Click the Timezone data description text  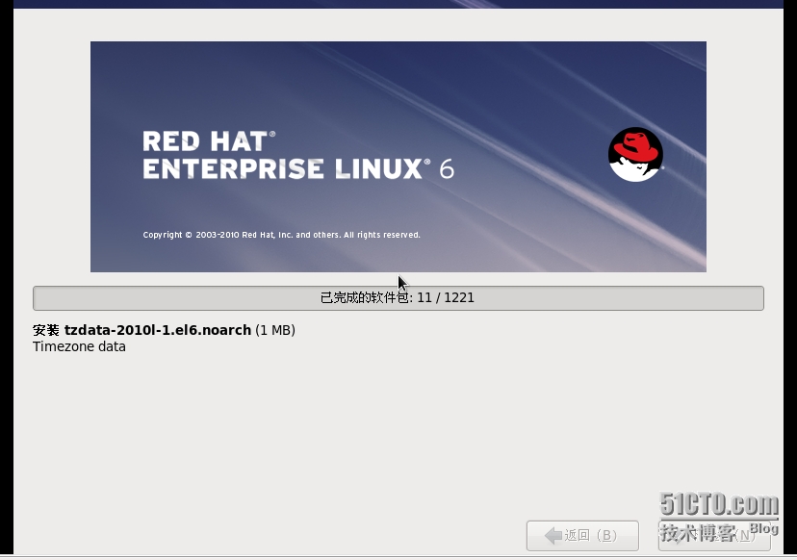point(79,347)
